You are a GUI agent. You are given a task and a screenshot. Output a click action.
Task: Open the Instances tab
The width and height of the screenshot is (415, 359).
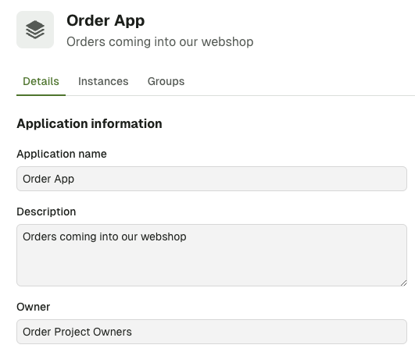click(x=103, y=81)
